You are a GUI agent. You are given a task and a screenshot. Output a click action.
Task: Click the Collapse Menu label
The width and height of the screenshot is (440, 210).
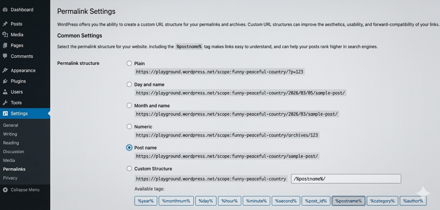(x=25, y=190)
